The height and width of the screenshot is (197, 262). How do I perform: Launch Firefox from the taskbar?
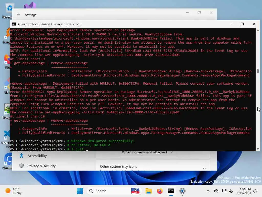[160, 191]
